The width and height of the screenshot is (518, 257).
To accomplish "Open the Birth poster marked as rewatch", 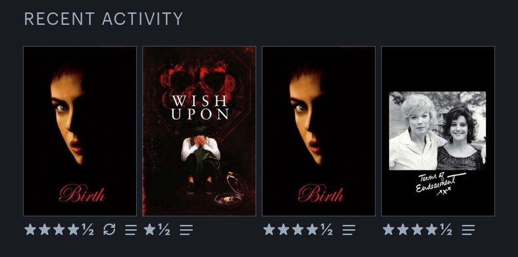I will point(80,131).
